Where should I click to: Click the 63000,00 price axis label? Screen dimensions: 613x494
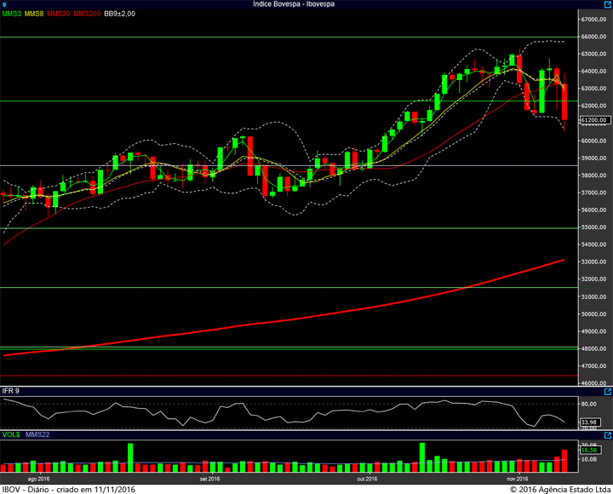coord(593,89)
